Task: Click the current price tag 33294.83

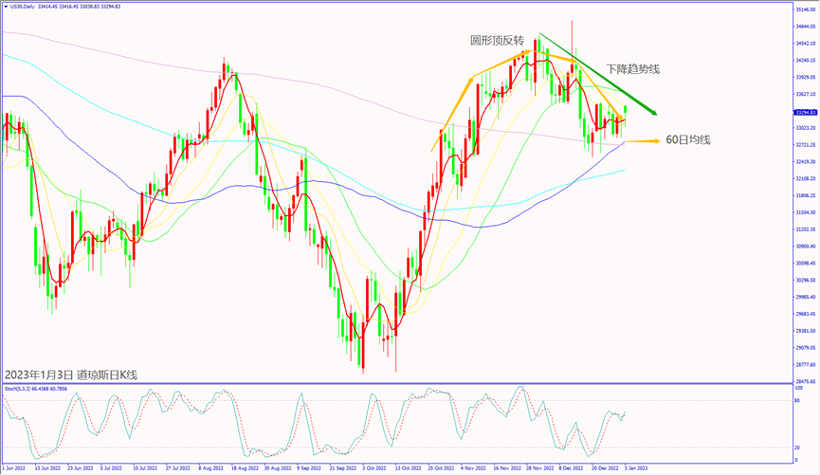Action: coord(805,112)
